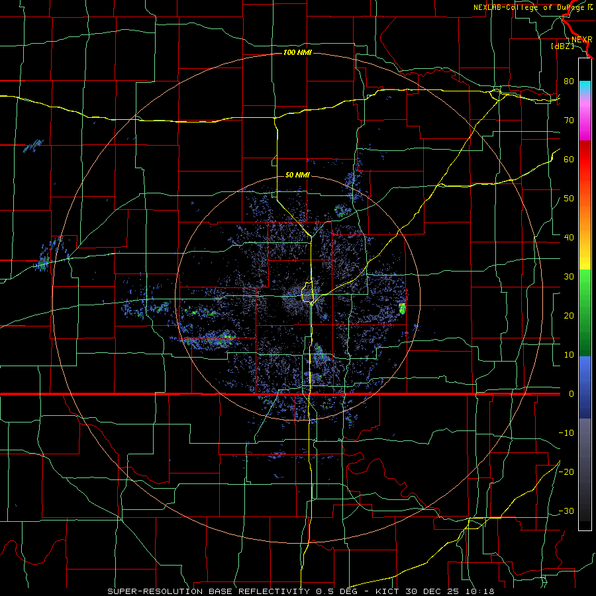Click the 30 value on the dBZ scale
596x596 pixels.
tap(569, 277)
